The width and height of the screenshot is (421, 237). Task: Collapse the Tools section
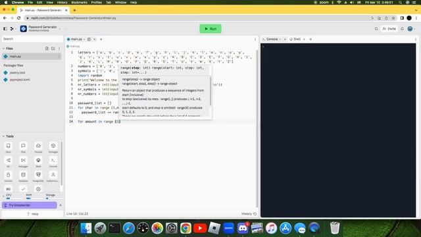(3, 136)
